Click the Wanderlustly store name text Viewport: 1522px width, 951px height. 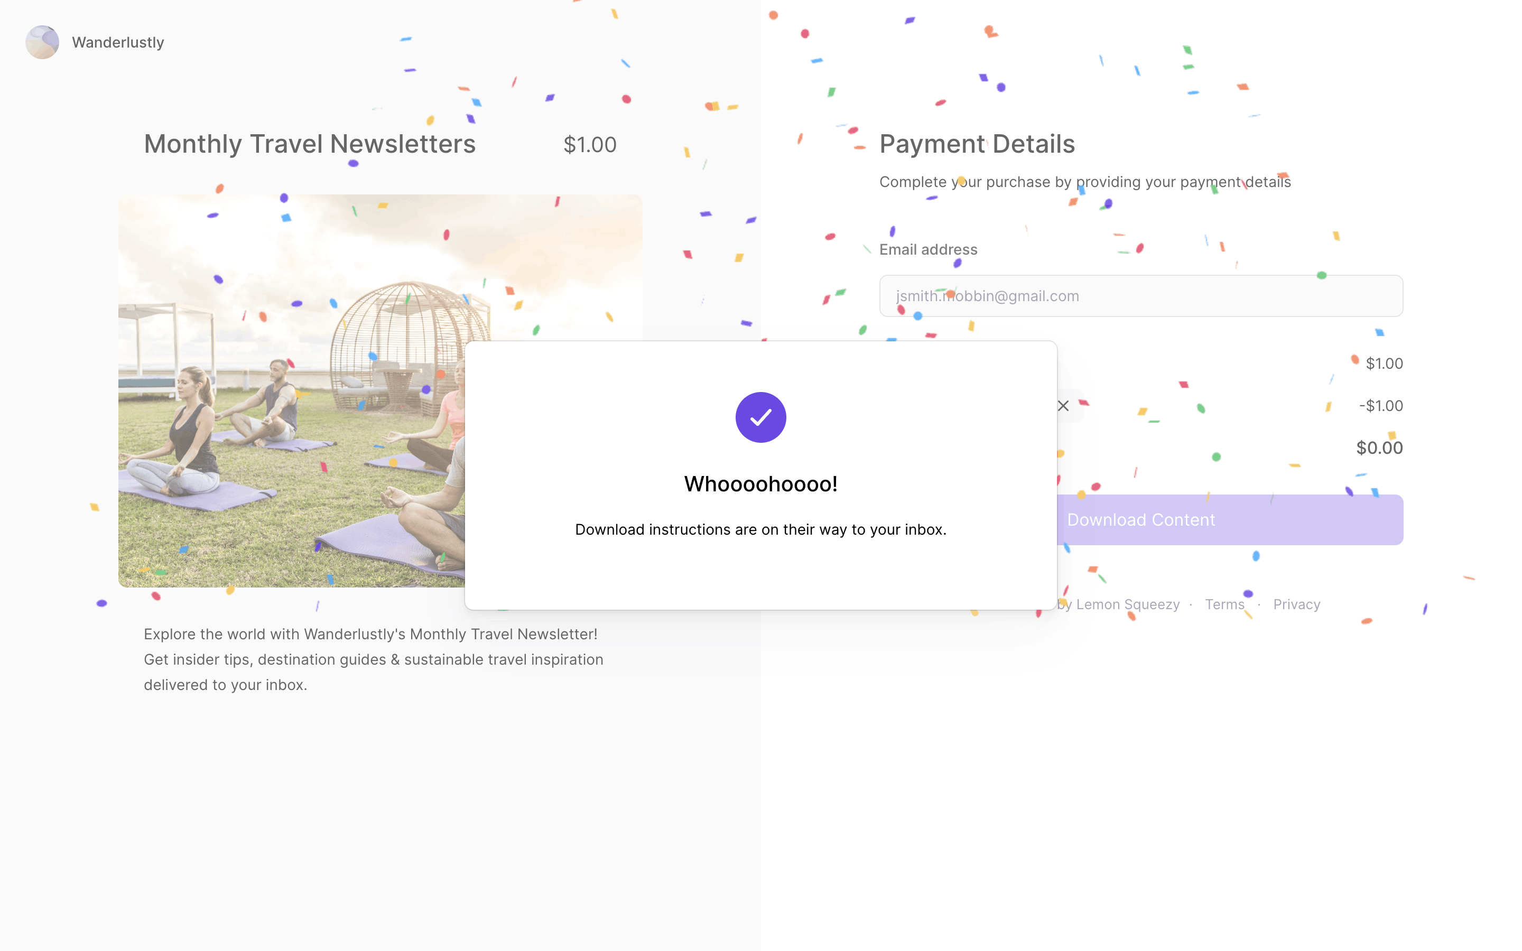pos(118,42)
